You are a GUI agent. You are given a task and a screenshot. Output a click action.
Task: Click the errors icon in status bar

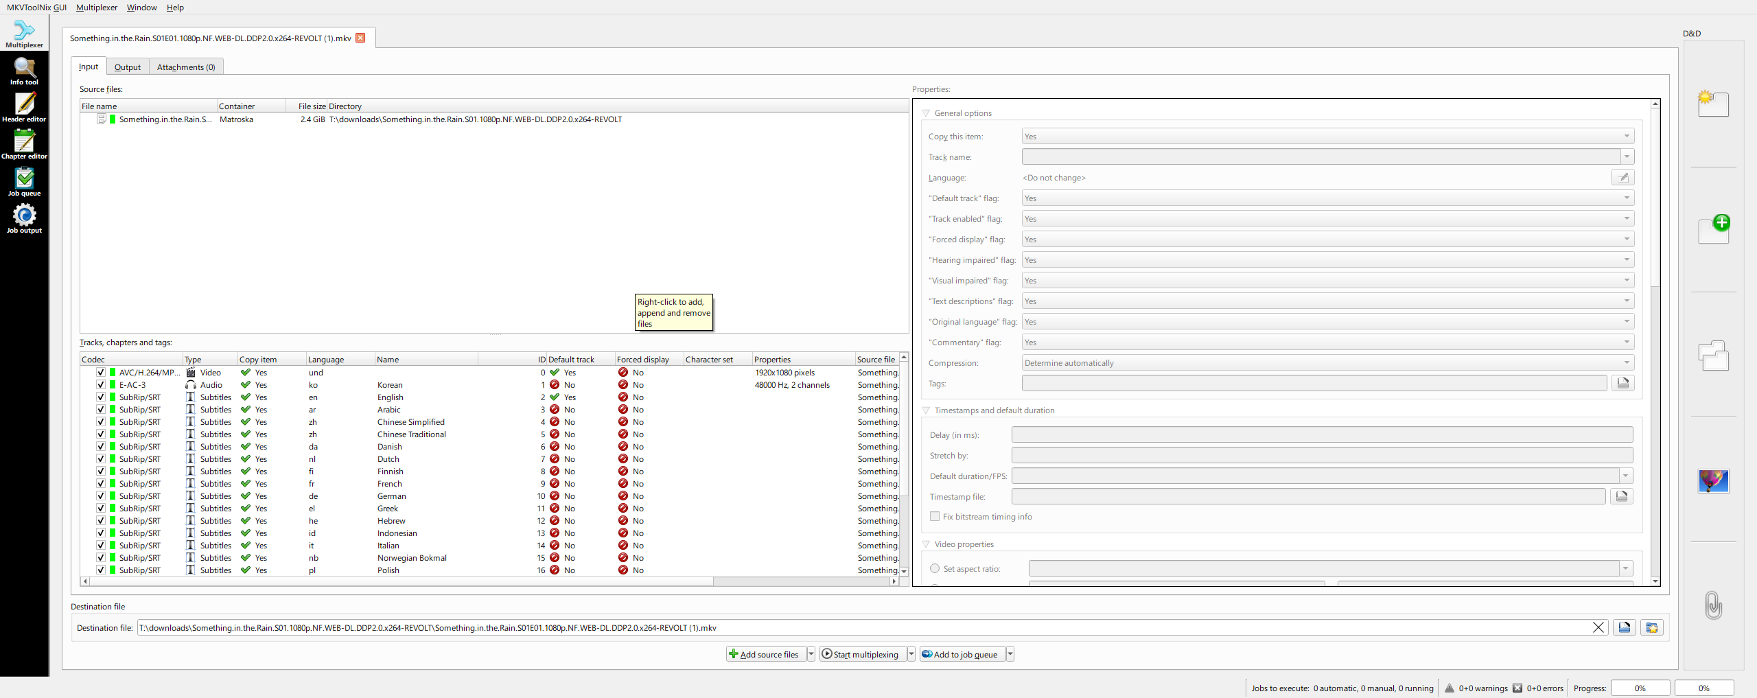(x=1517, y=688)
